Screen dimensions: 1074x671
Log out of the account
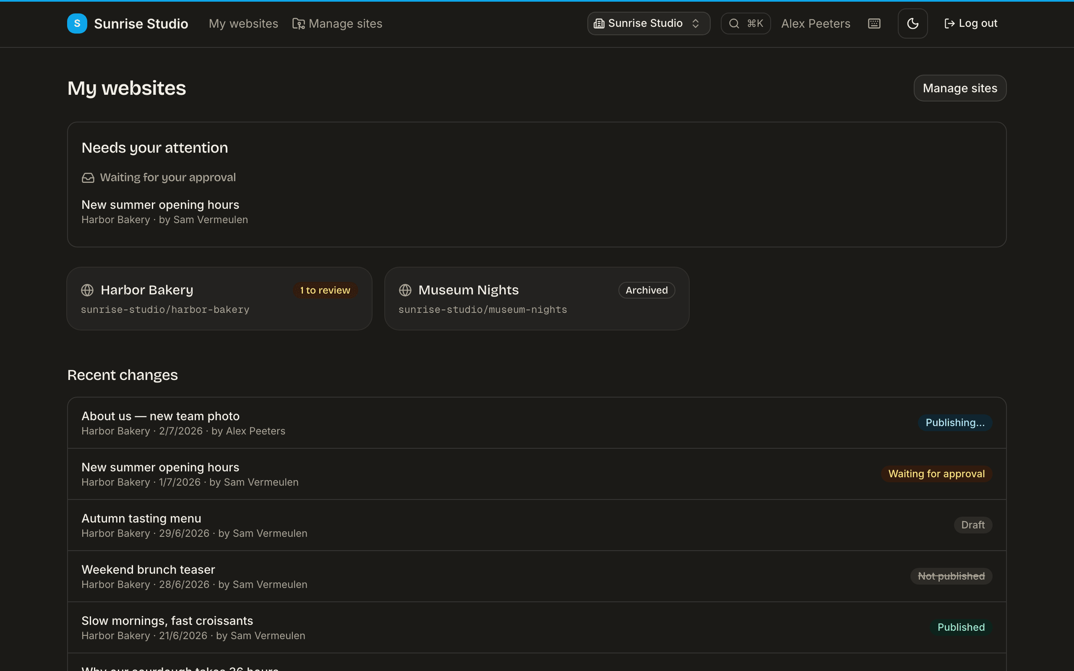pos(971,23)
